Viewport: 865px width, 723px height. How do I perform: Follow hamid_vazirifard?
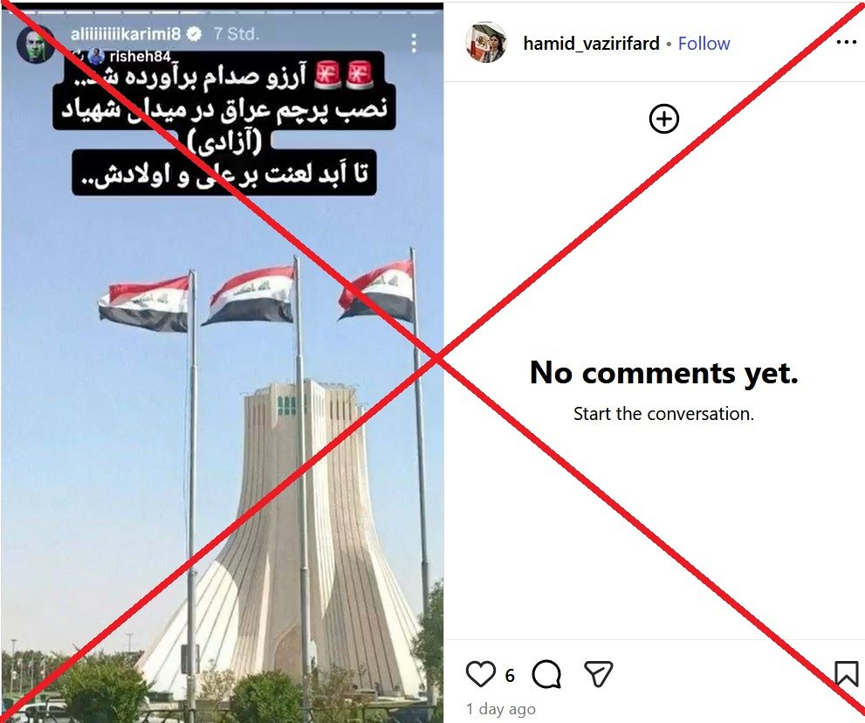click(704, 43)
